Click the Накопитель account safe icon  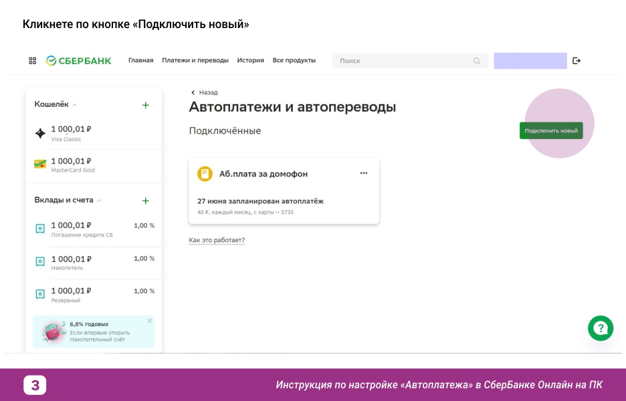(x=40, y=261)
